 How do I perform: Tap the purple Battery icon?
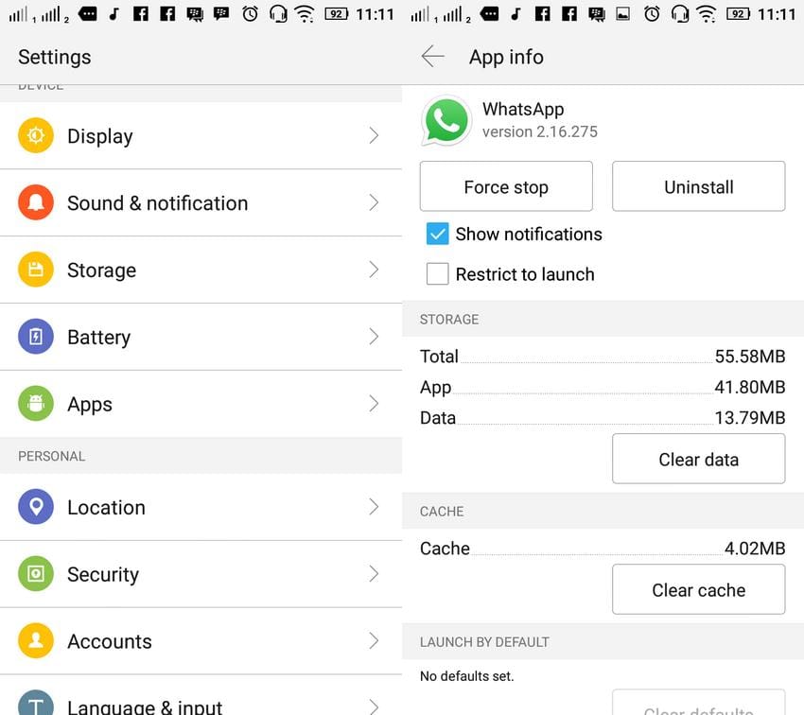(x=36, y=338)
